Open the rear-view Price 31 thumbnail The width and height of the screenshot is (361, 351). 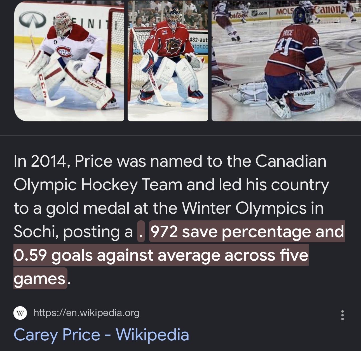pyautogui.click(x=286, y=61)
